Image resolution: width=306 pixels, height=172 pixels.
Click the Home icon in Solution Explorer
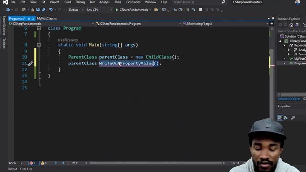tap(291, 25)
